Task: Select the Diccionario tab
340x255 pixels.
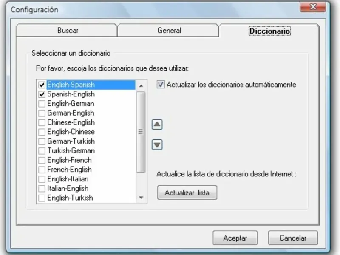Action: 269,31
